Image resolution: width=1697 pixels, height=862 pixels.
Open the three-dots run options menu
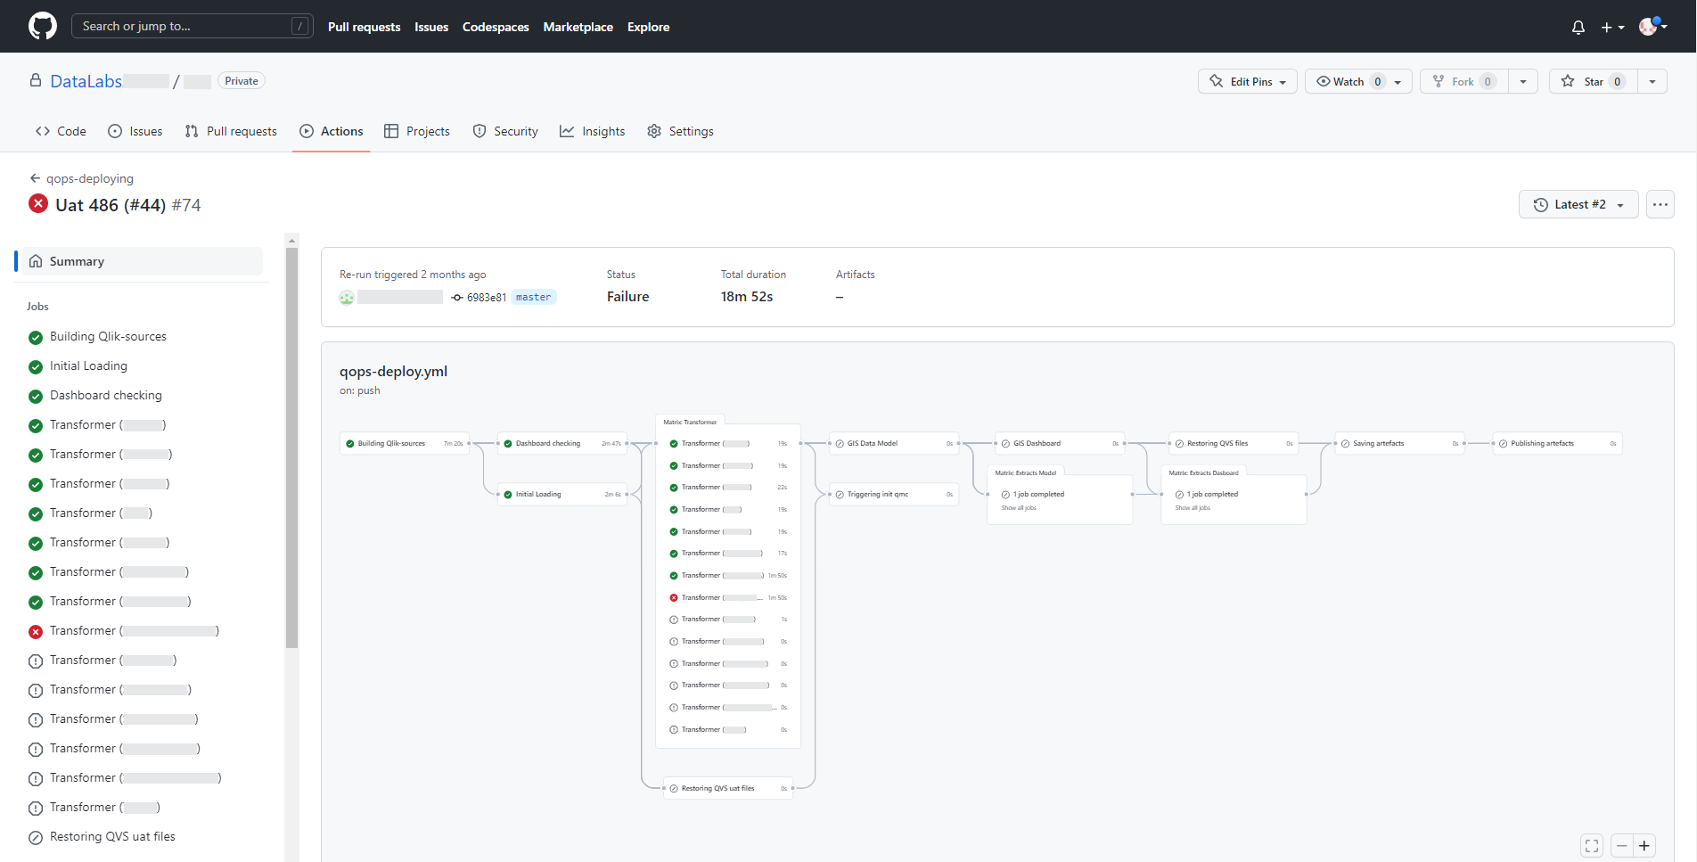[1660, 204]
